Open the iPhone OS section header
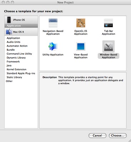Viewport: 131px width, 142px height. tap(21, 20)
